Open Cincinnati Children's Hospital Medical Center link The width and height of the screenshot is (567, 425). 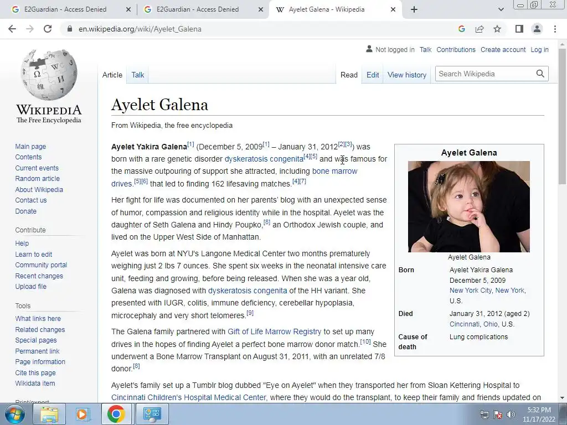click(x=189, y=397)
